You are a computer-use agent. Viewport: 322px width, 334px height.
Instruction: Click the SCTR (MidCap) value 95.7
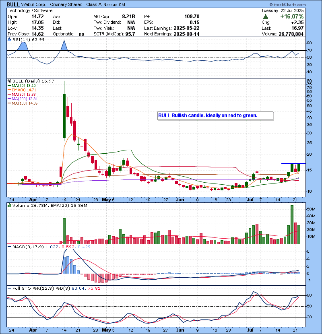pos(130,34)
